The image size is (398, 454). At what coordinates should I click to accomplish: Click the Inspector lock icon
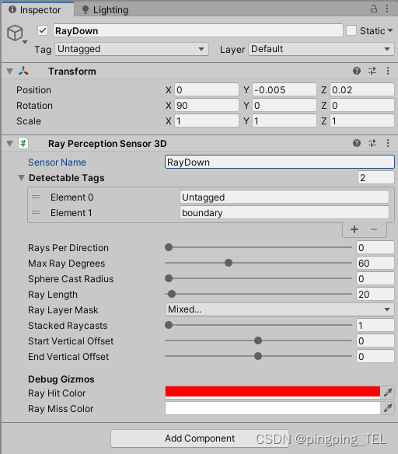pyautogui.click(x=374, y=9)
